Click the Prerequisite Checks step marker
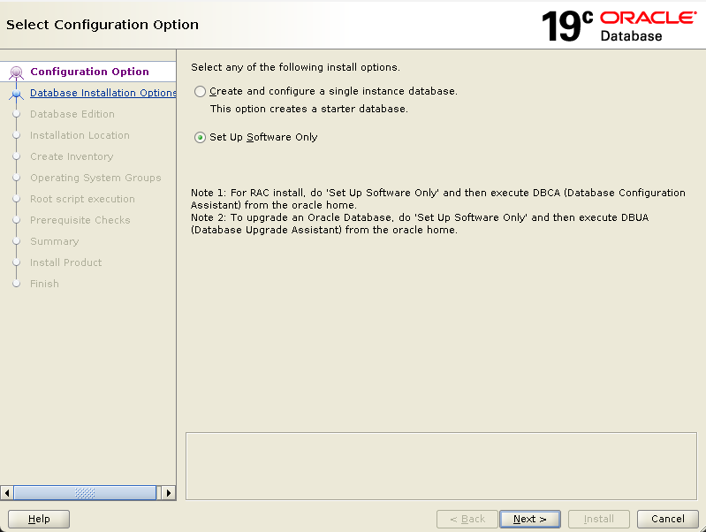This screenshot has height=532, width=706. (x=17, y=220)
